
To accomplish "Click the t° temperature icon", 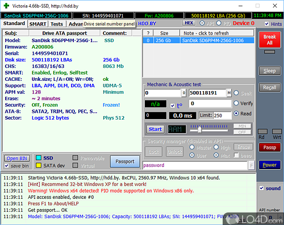I will tap(179, 105).
